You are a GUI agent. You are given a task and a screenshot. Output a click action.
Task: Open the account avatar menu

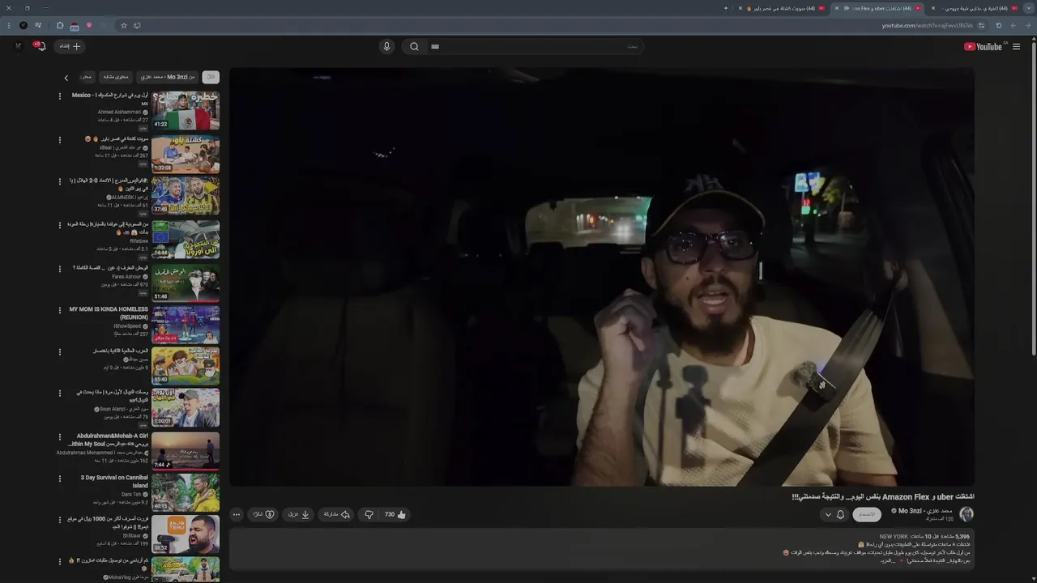[18, 46]
